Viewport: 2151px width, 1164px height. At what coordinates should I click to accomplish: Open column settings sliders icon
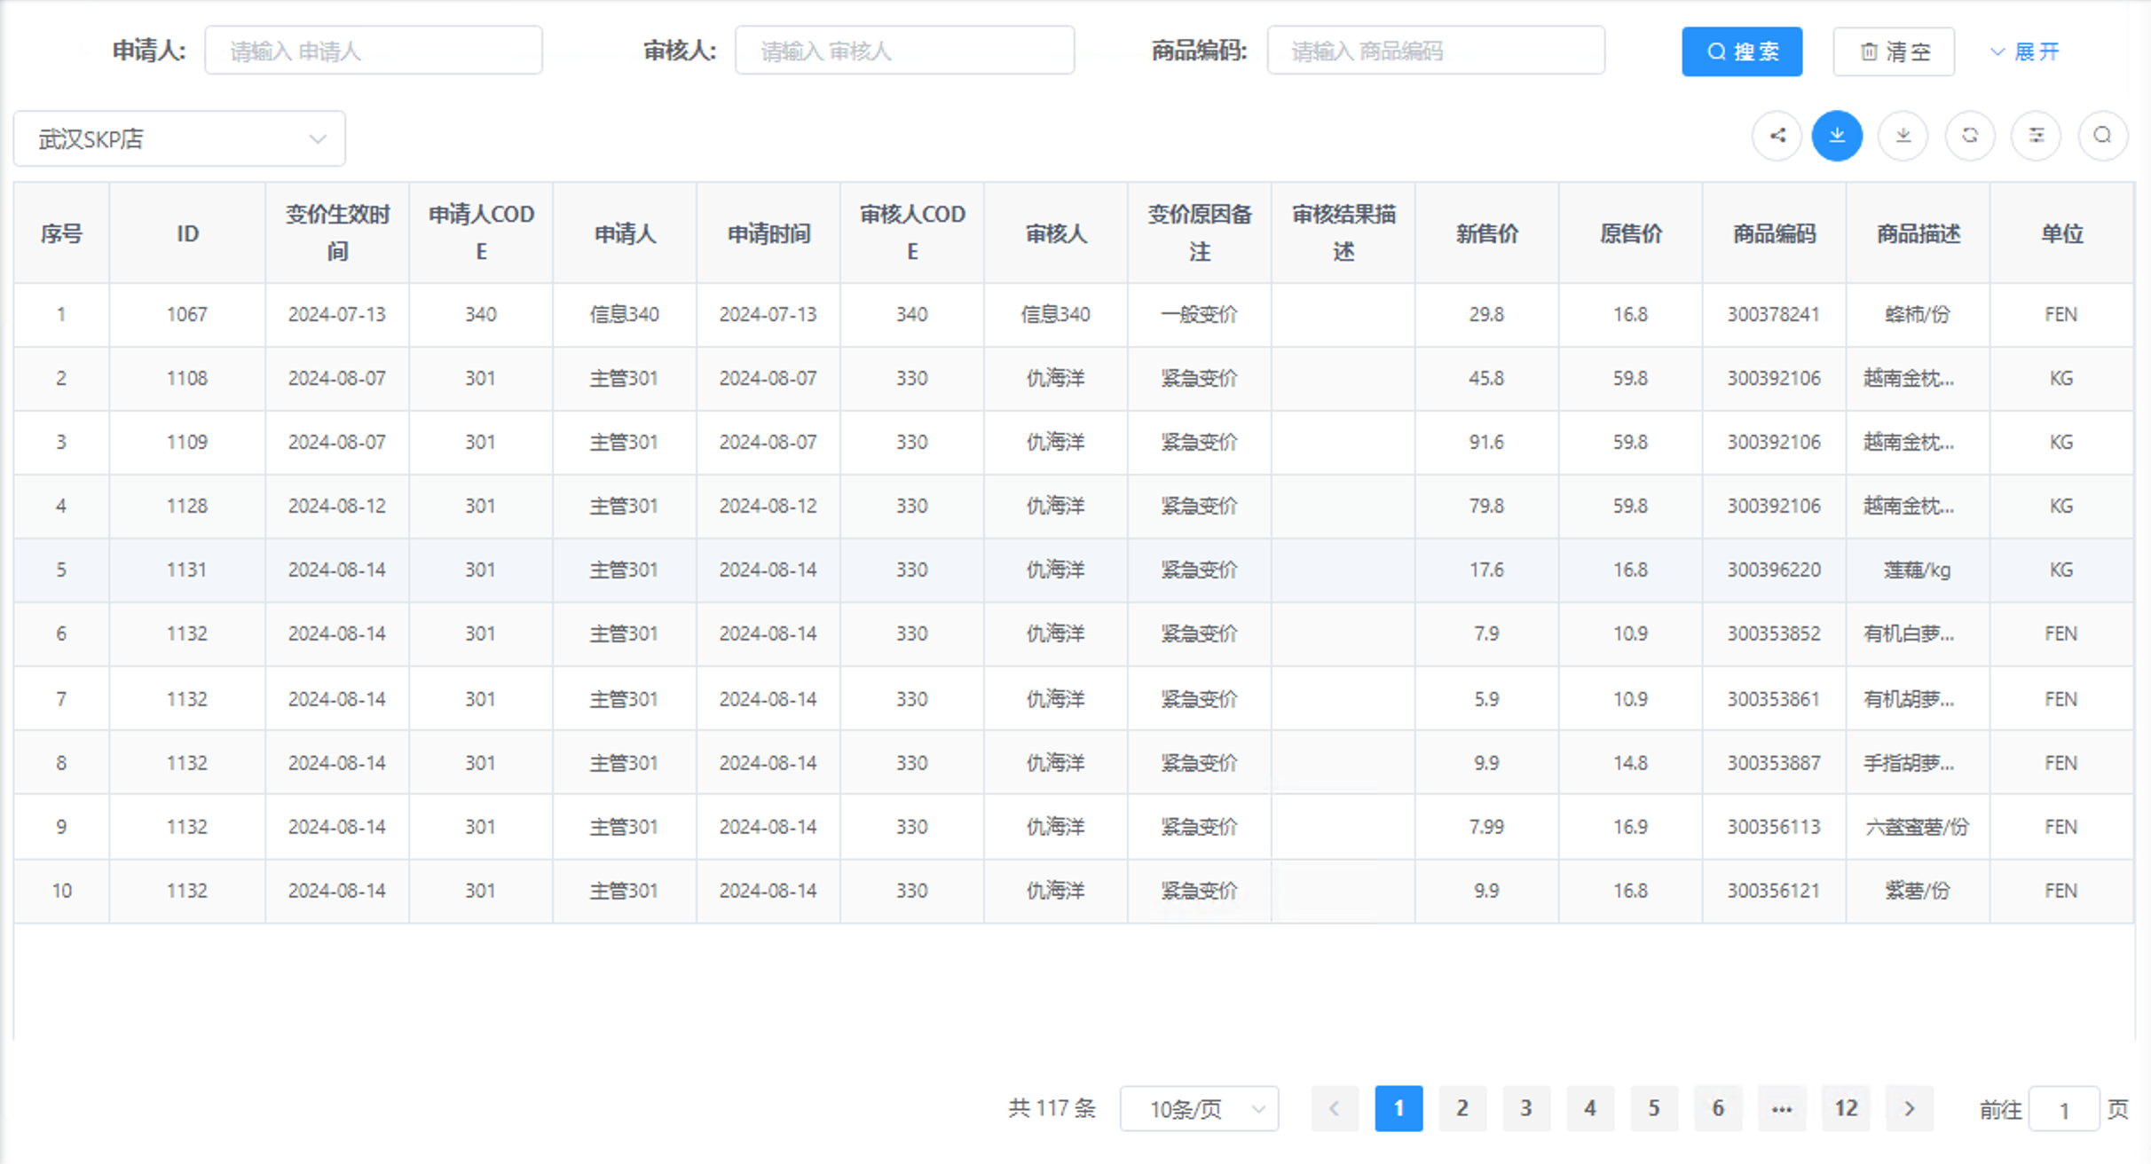pyautogui.click(x=2036, y=136)
